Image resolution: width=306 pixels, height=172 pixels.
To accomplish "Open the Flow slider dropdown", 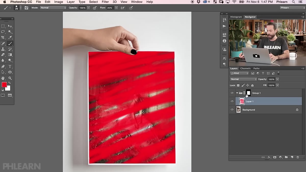I will (116, 8).
